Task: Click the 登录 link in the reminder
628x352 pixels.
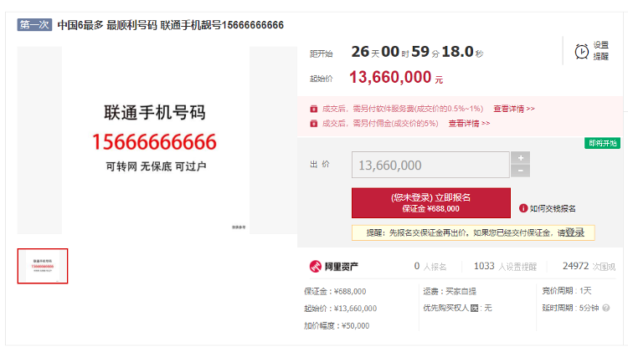Action: coord(574,232)
